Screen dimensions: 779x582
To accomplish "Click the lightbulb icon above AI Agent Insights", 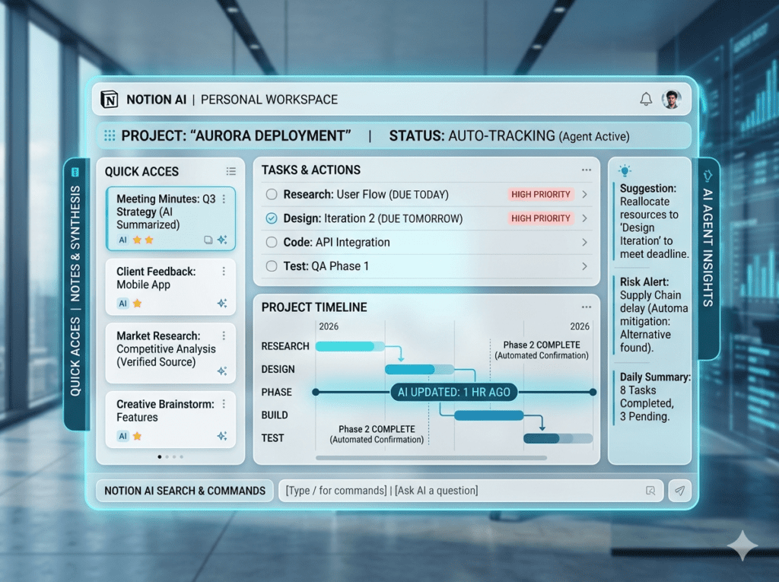I will coord(625,170).
